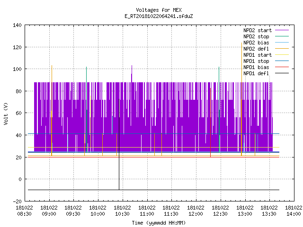Click the x-axis tick label 08:30

24,214
